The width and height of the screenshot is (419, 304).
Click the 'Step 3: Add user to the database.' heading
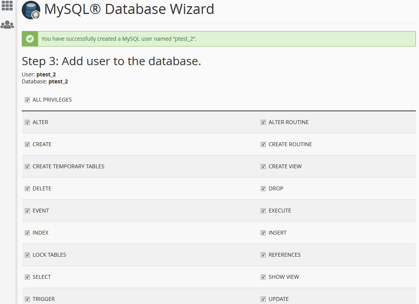click(x=111, y=61)
